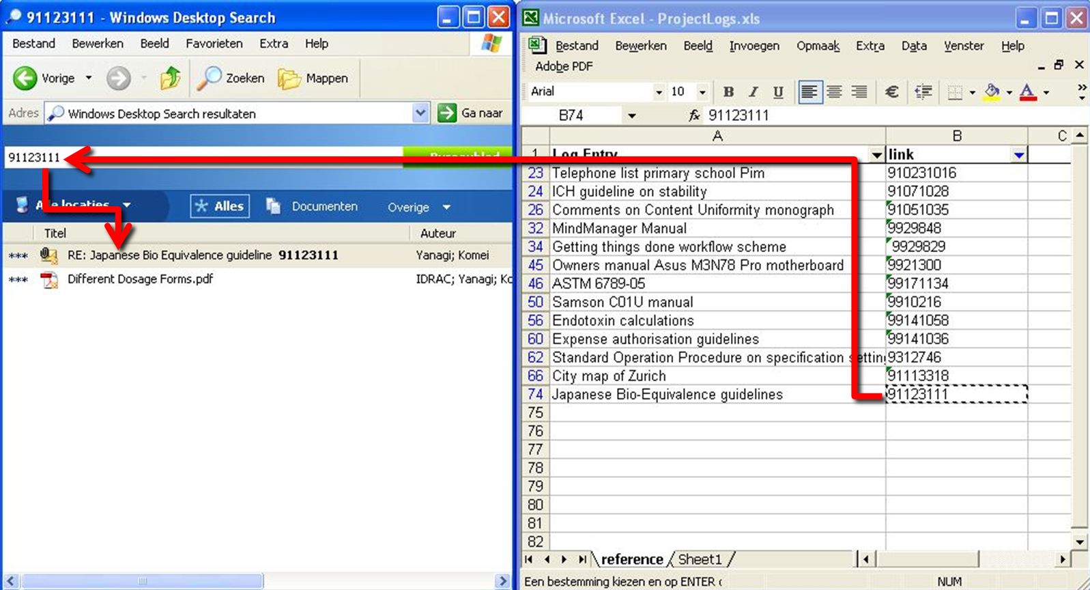Switch to Sheet1 tab
The width and height of the screenshot is (1090, 590).
(700, 559)
